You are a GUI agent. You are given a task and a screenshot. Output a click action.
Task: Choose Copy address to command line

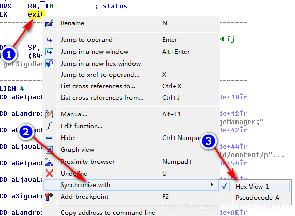[131, 212]
